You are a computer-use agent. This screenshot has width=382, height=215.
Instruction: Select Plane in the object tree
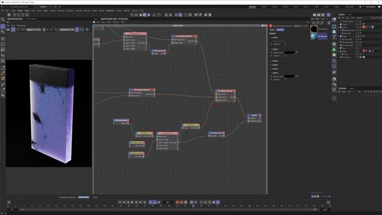point(344,51)
